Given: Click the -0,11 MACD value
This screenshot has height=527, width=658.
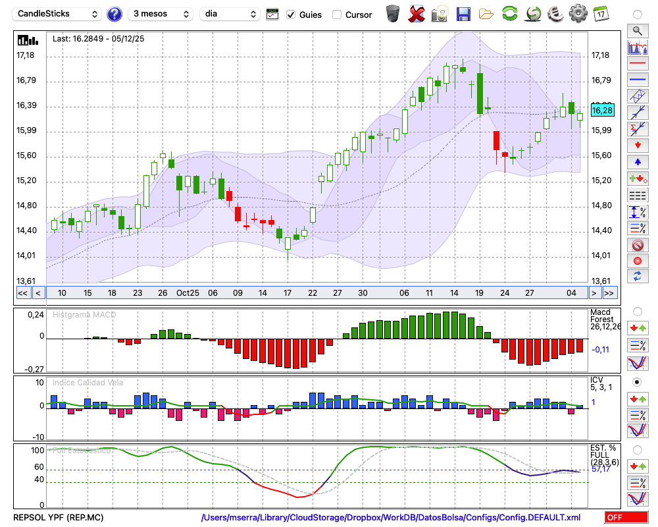Looking at the screenshot, I should pos(601,350).
